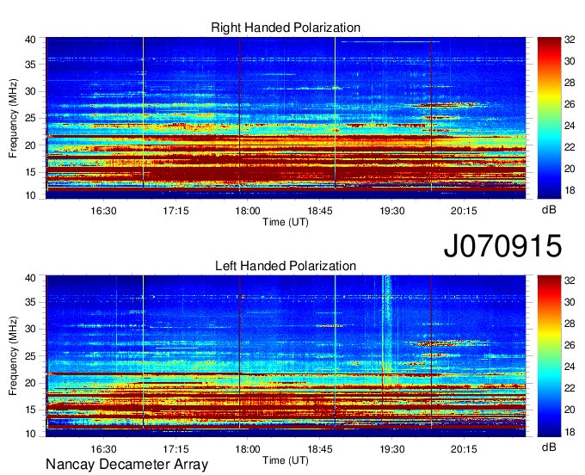This screenshot has height=475, width=585.
Task: Click "16:30" tick on Left Handed time axis
Action: 103,449
